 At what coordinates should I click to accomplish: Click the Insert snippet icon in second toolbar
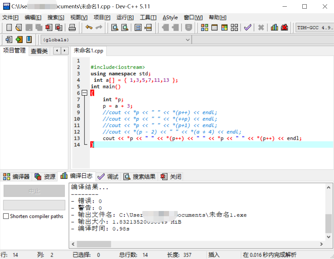tap(9, 39)
